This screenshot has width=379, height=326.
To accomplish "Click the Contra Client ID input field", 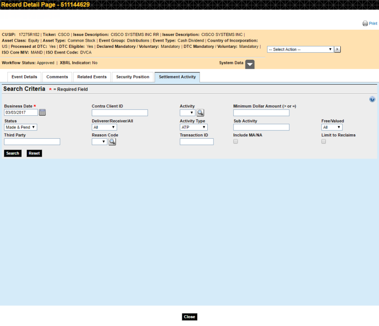I will point(119,113).
